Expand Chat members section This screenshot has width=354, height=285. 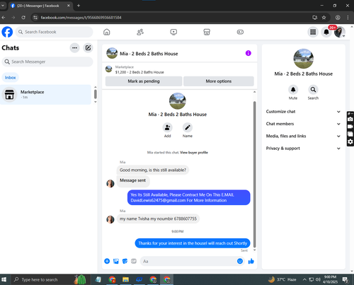pos(303,124)
